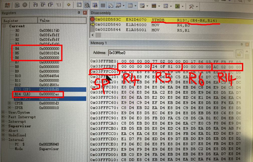The width and height of the screenshot is (253, 162).
Task: Collapse the Internal register group
Action: pos(3,139)
